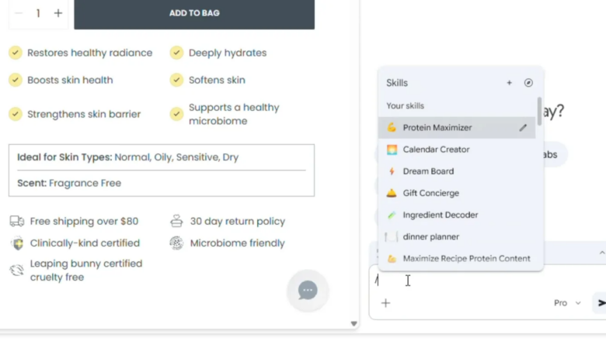
Task: Collapse the panel with the chevron above prompt
Action: point(602,253)
